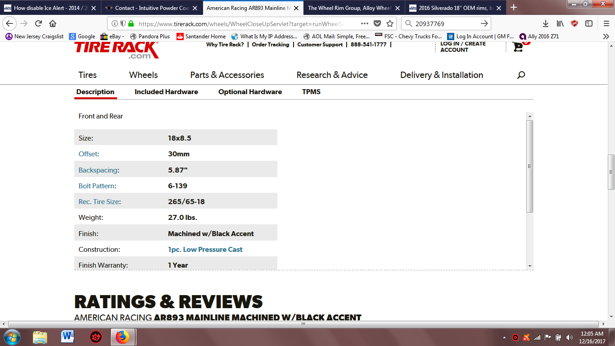
Task: Bookmark this page with the star
Action: [x=390, y=23]
